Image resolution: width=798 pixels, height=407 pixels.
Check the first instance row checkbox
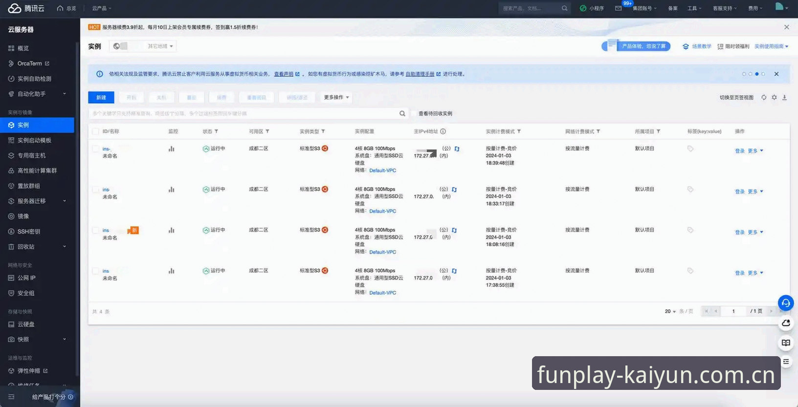click(x=96, y=149)
